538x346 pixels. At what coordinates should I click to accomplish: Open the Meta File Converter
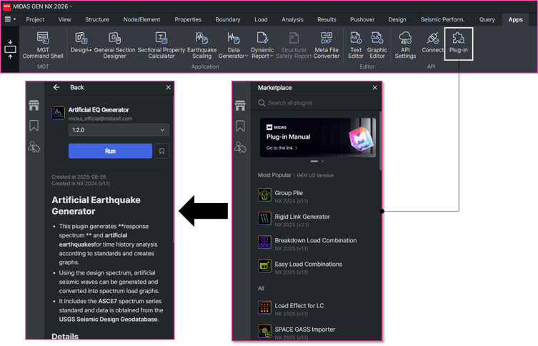tap(327, 44)
